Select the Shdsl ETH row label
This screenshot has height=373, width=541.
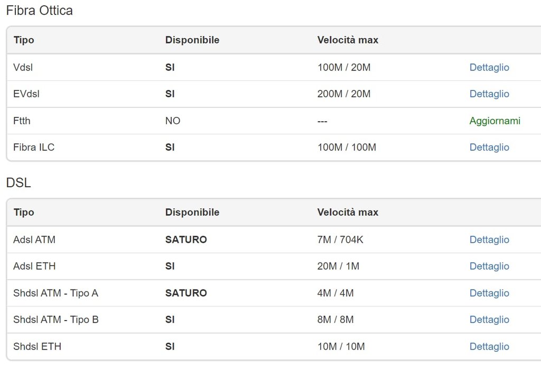click(x=37, y=347)
